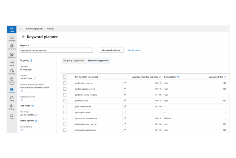Image resolution: width=236 pixels, height=158 pixels.
Task: Check landscaping supply stores row
Action: [x=65, y=130]
